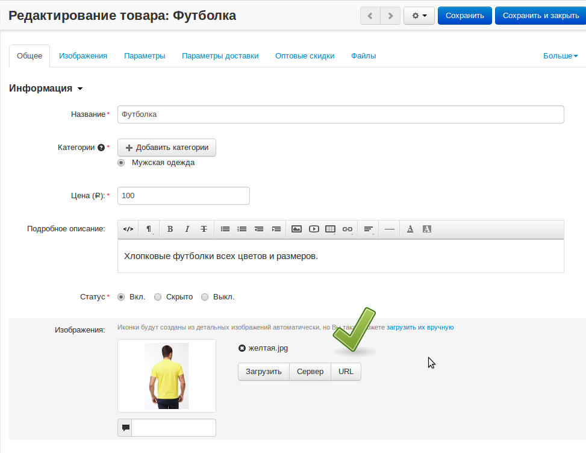
Task: Open the gear settings dropdown
Action: (x=419, y=16)
